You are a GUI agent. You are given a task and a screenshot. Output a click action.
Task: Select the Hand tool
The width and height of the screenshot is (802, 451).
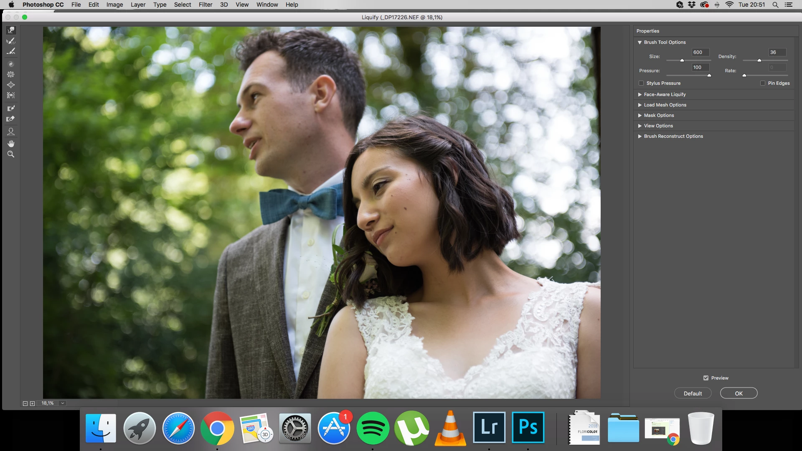(11, 144)
